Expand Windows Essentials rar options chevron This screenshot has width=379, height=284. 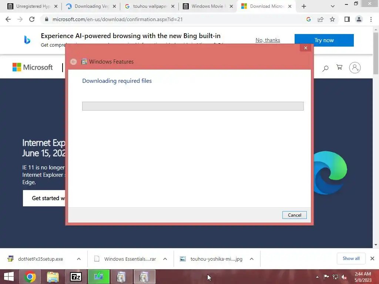(x=165, y=259)
